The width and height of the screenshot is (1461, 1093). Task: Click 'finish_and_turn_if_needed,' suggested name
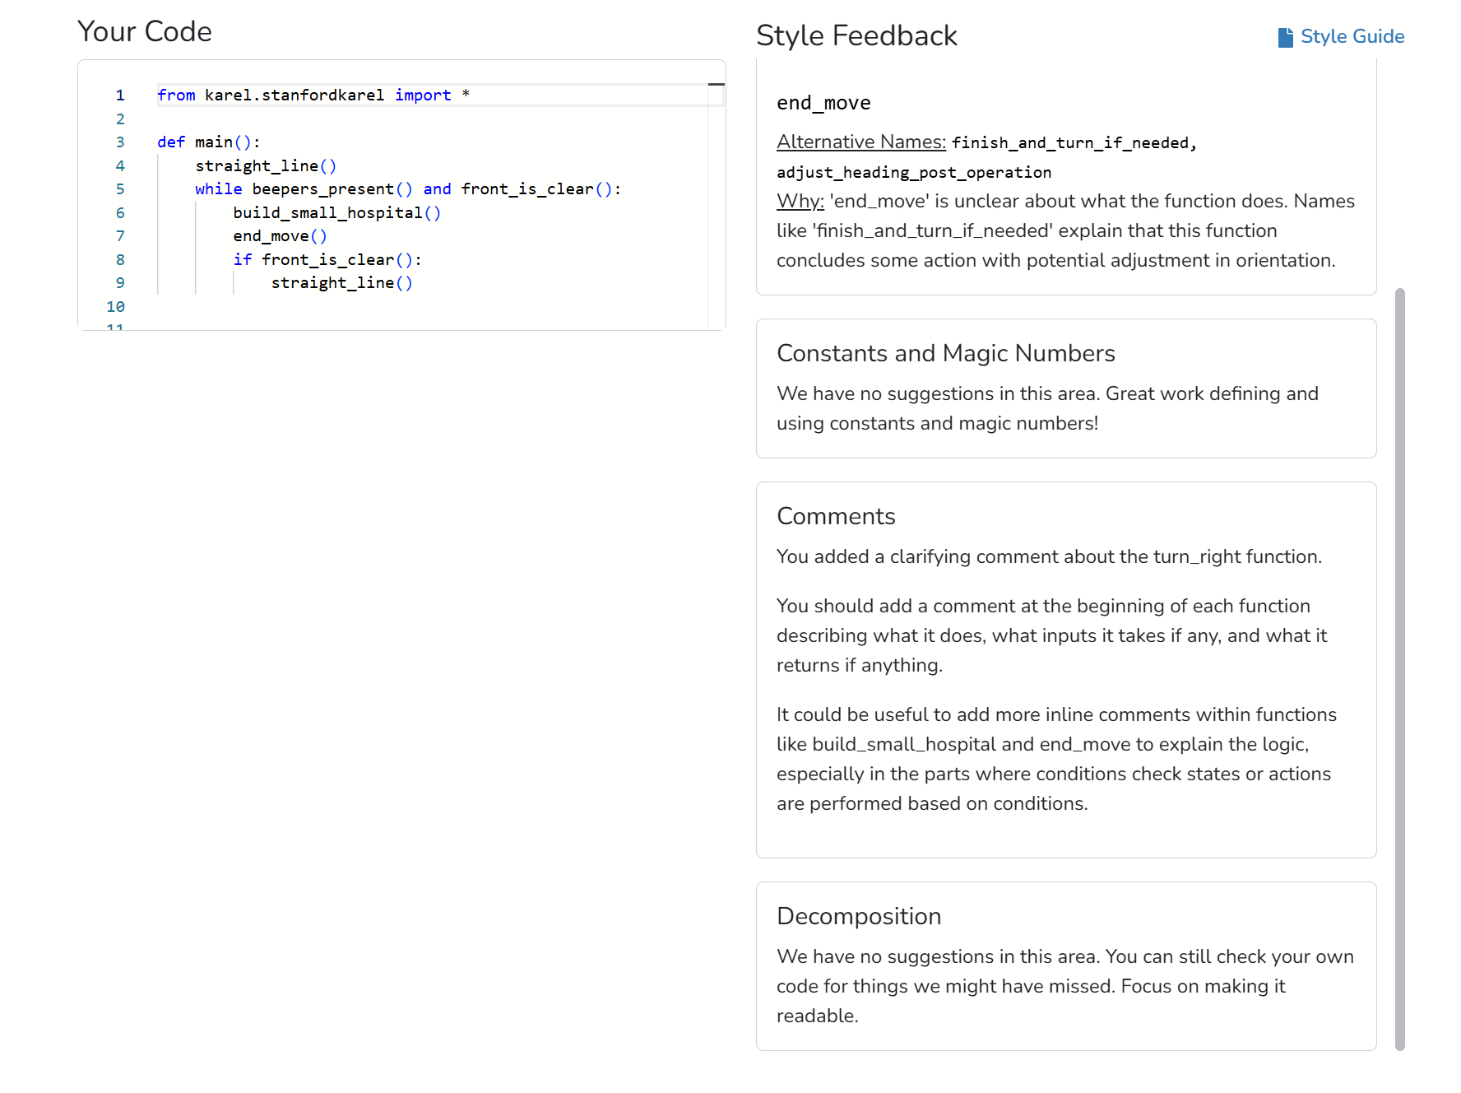point(1074,143)
